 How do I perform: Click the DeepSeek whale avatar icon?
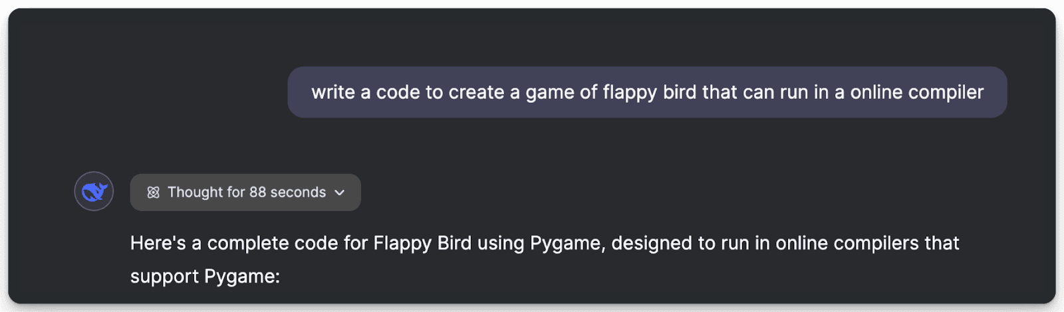pos(94,191)
